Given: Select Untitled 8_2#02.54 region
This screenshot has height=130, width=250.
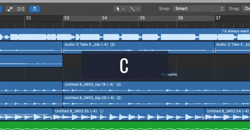Looking at the screenshot, I should pos(227,114).
